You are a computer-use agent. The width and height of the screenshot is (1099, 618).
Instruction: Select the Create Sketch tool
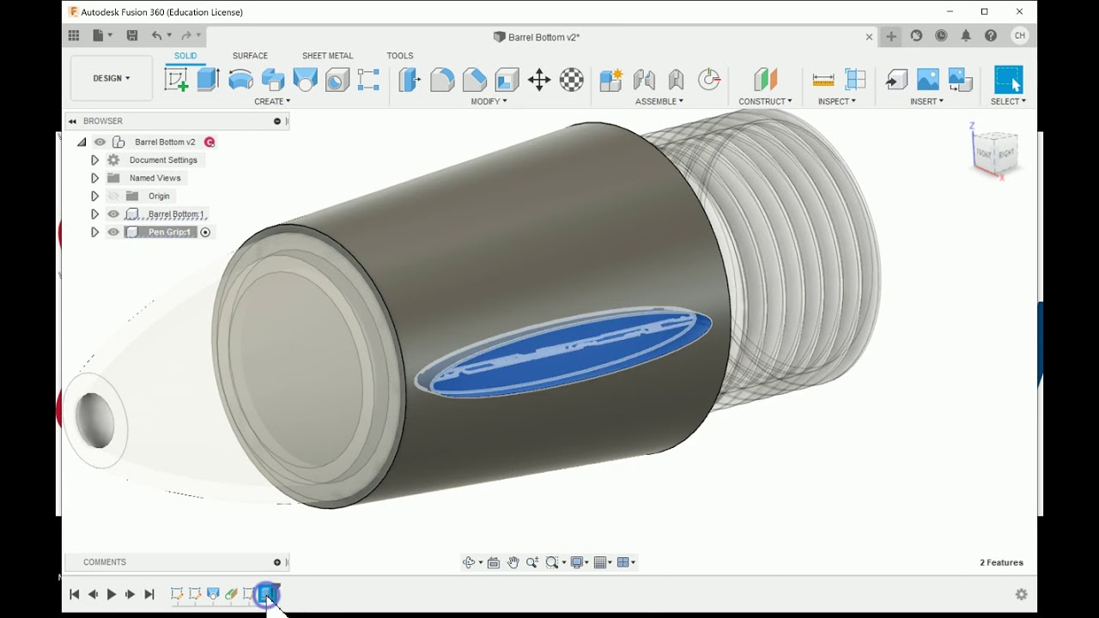(176, 80)
